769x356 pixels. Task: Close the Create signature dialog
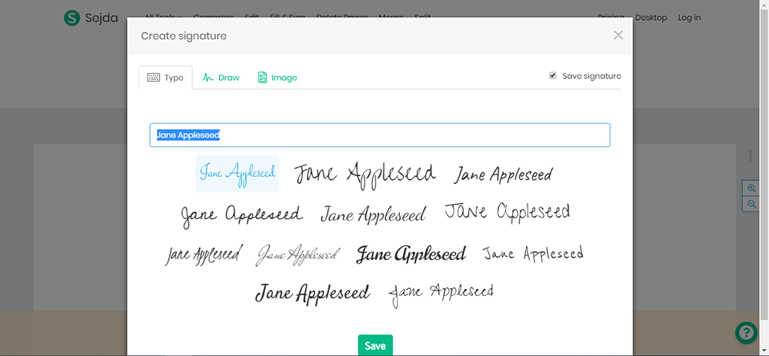point(618,35)
